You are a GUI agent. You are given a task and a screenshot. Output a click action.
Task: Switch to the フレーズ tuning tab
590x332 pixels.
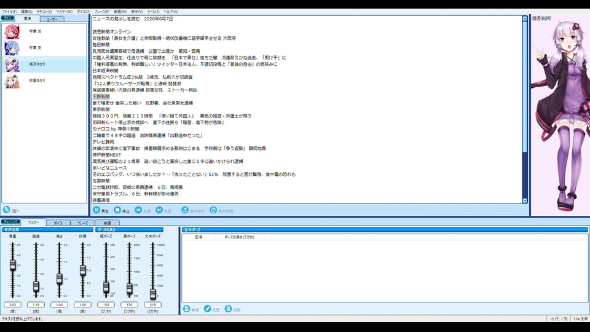pyautogui.click(x=82, y=223)
